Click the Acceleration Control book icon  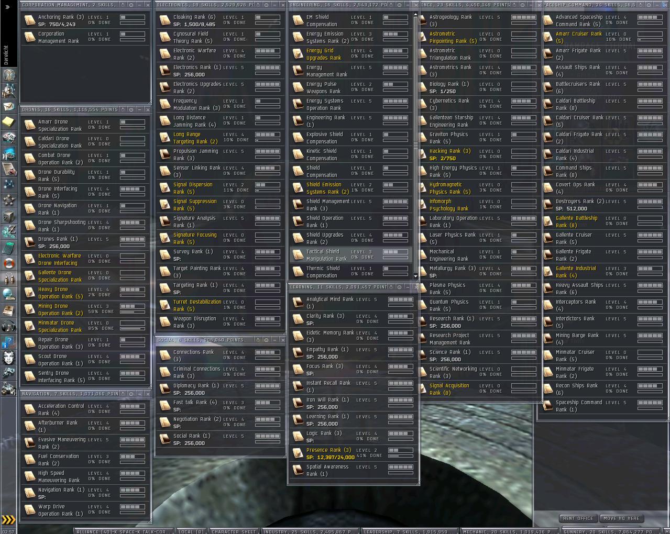click(x=30, y=409)
